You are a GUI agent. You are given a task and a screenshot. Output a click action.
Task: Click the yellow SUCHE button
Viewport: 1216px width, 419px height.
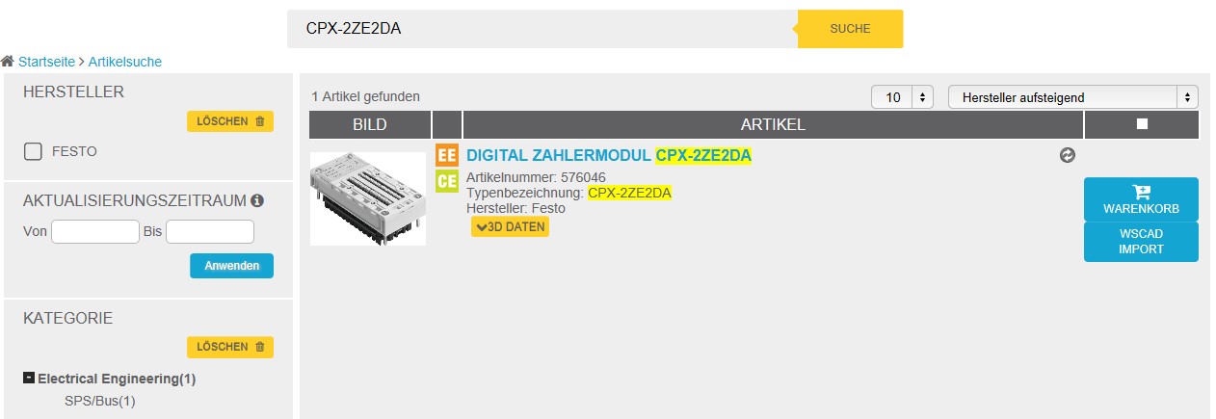850,29
